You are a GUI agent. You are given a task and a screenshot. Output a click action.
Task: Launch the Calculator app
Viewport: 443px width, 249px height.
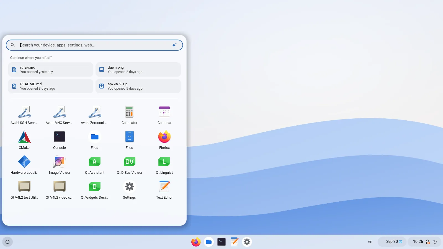129,115
